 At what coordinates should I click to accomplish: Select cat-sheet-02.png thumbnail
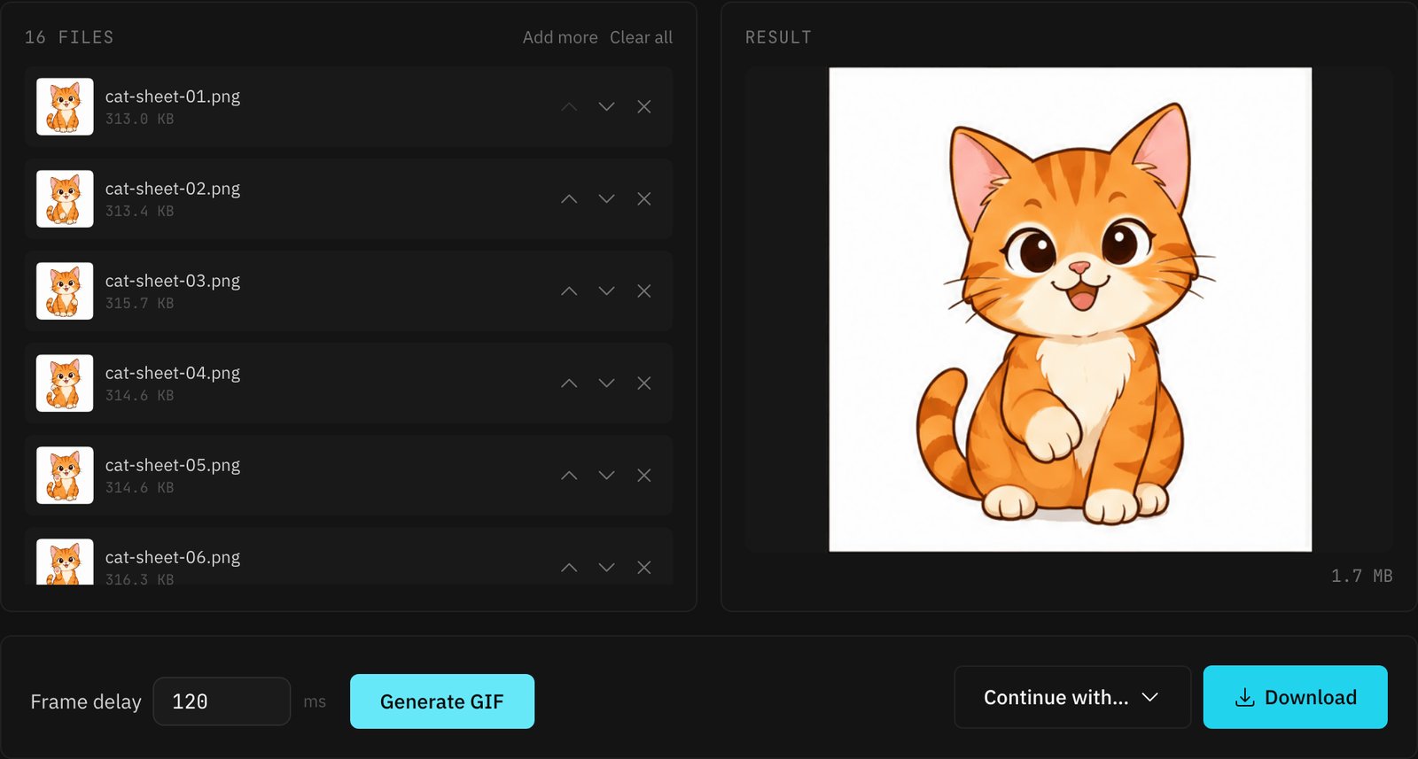65,198
